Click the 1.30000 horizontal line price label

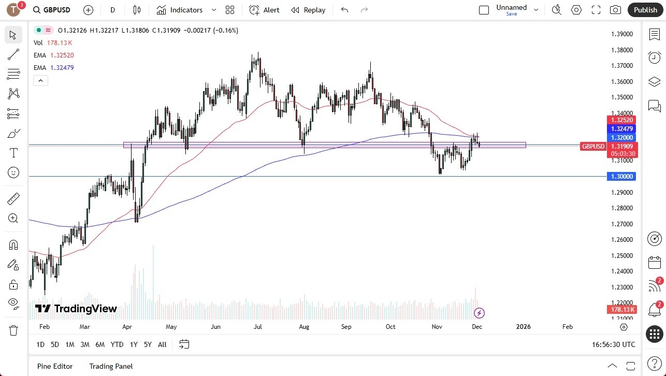pos(621,177)
